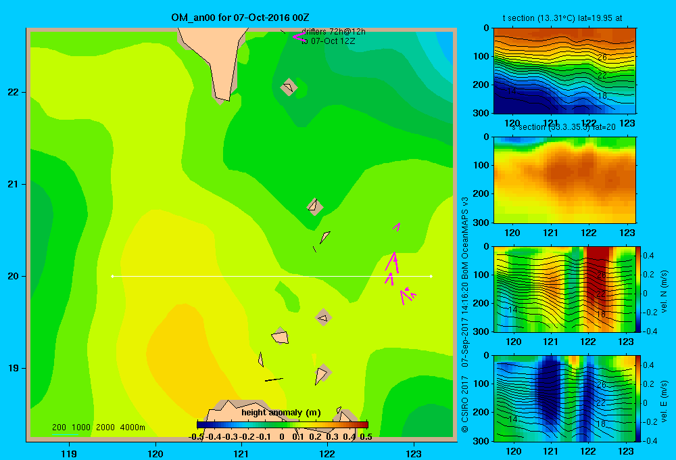Click latitude label 20 on main map
This screenshot has height=460, width=676.
[x=14, y=276]
